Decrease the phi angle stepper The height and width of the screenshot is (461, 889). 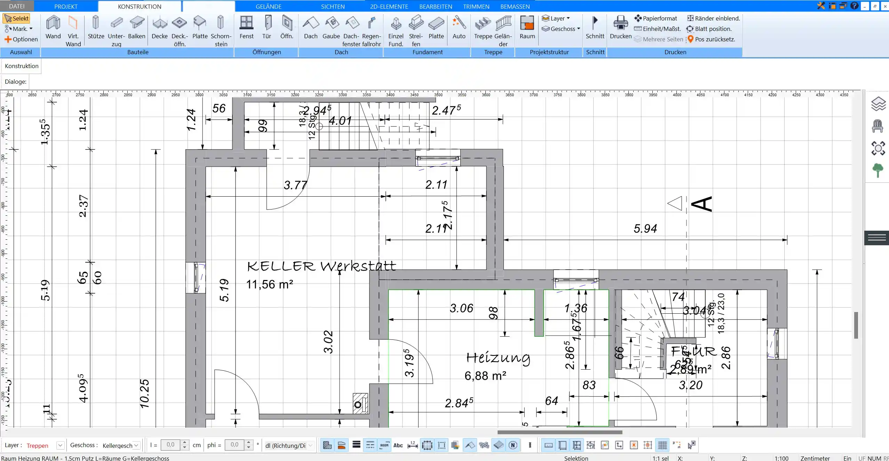coord(248,448)
